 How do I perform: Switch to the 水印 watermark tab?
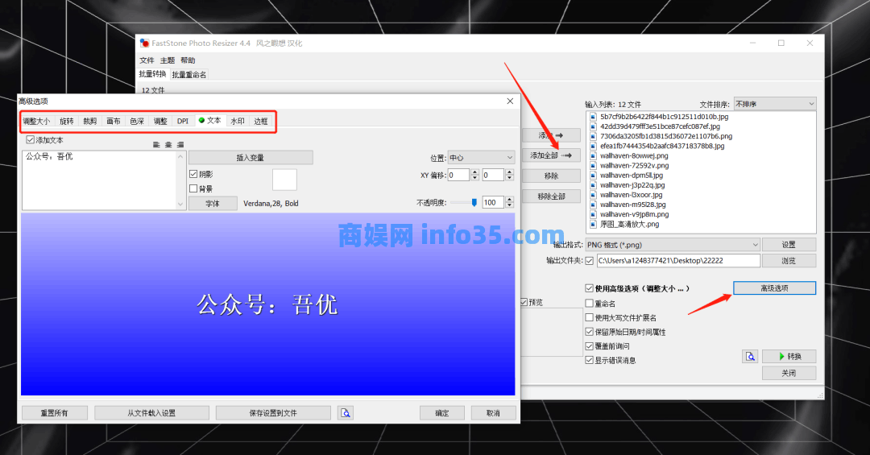(x=238, y=121)
